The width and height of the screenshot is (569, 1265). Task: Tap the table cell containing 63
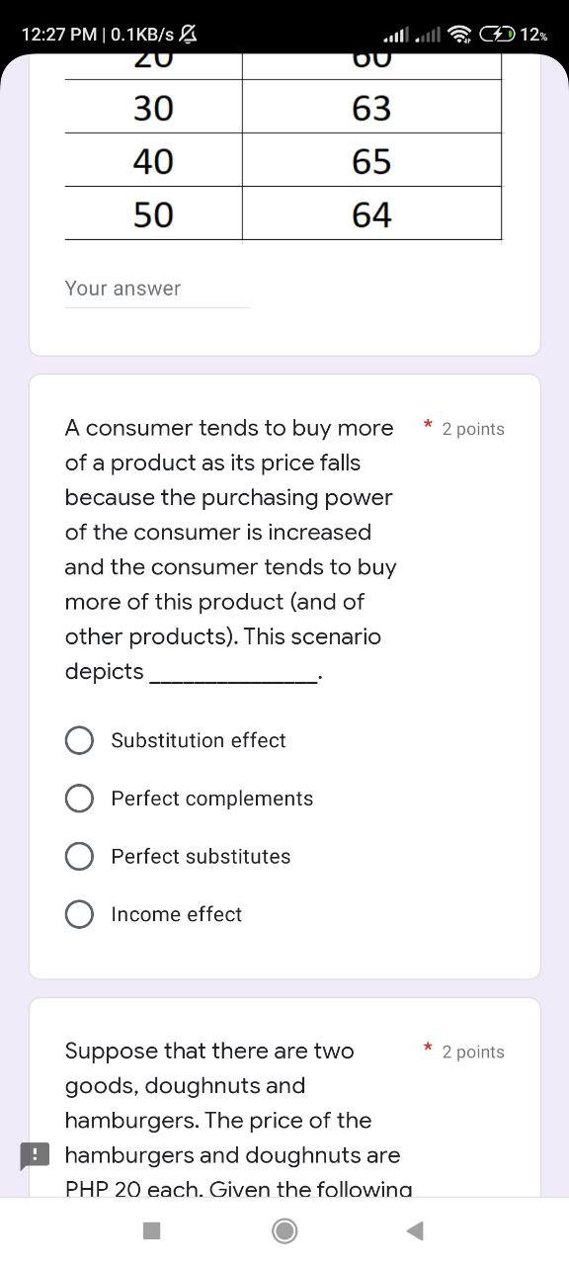point(371,109)
